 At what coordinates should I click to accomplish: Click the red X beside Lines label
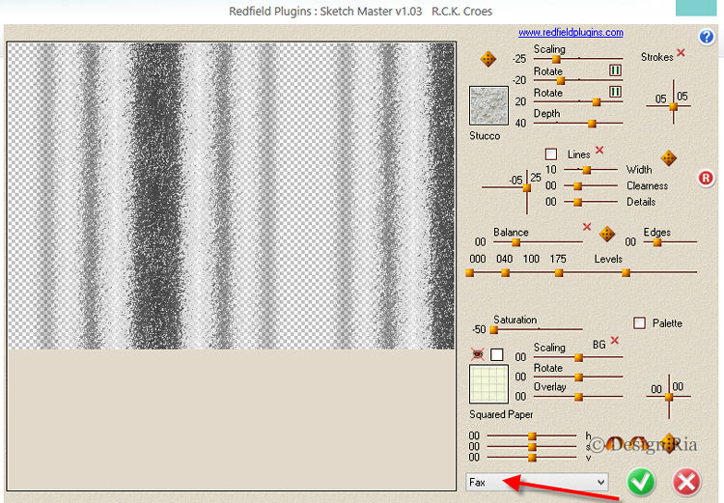[599, 151]
